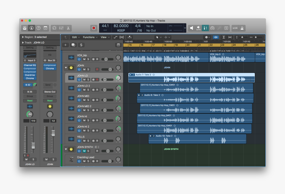This screenshot has width=285, height=194.
Task: Click the catch playhead button
Action: tap(130, 37)
